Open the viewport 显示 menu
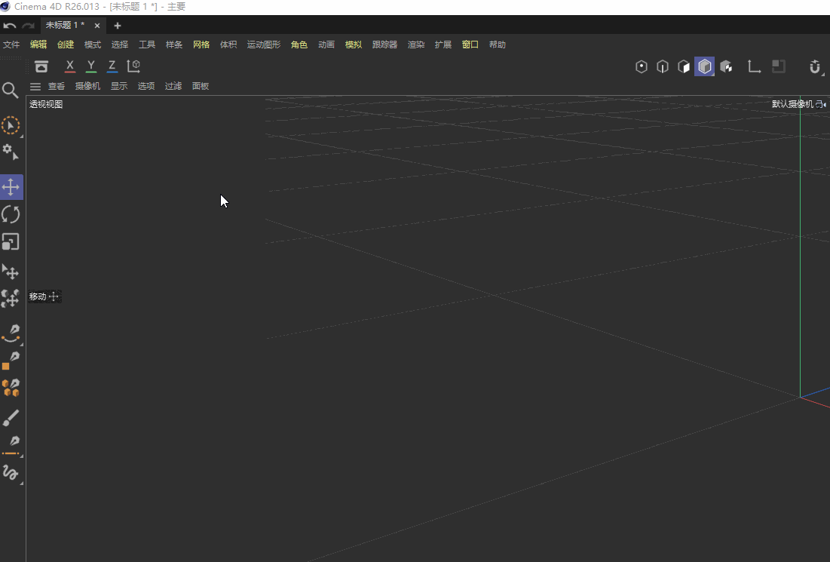The height and width of the screenshot is (562, 830). [119, 86]
